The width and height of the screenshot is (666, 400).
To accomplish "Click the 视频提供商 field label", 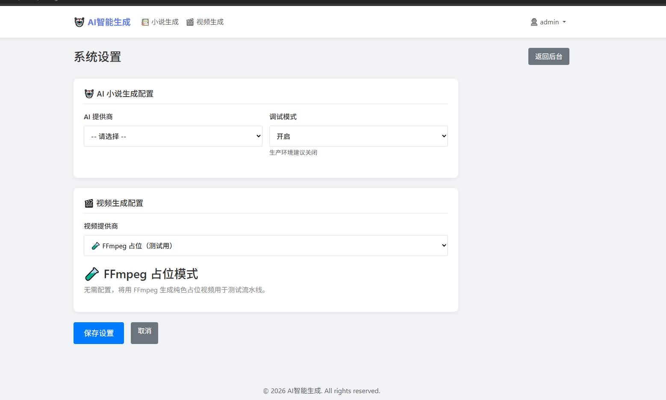I will click(x=101, y=226).
